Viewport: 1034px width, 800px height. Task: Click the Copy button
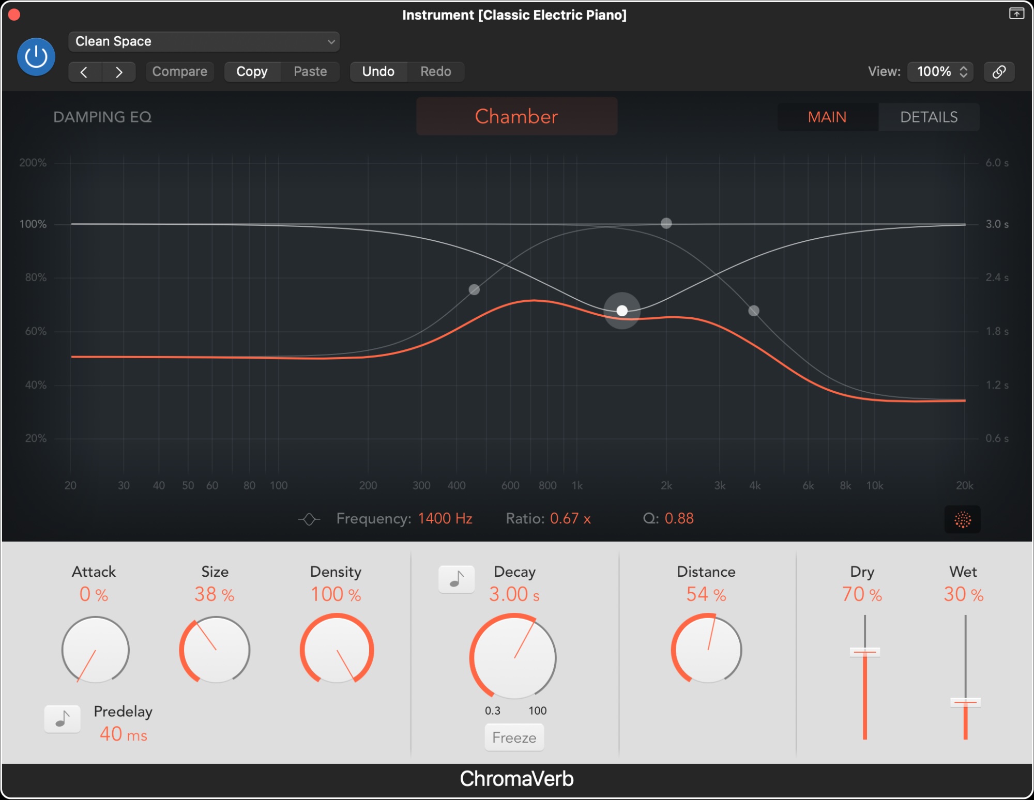coord(252,72)
